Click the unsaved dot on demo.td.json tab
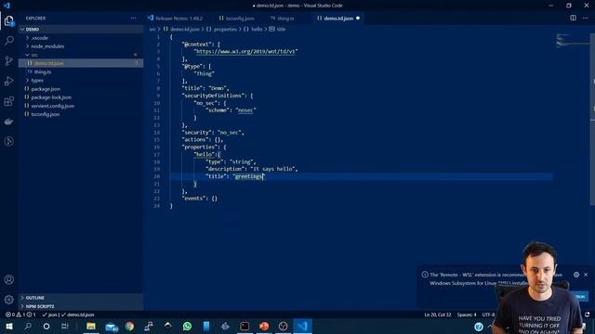The width and height of the screenshot is (595, 334). 358,19
